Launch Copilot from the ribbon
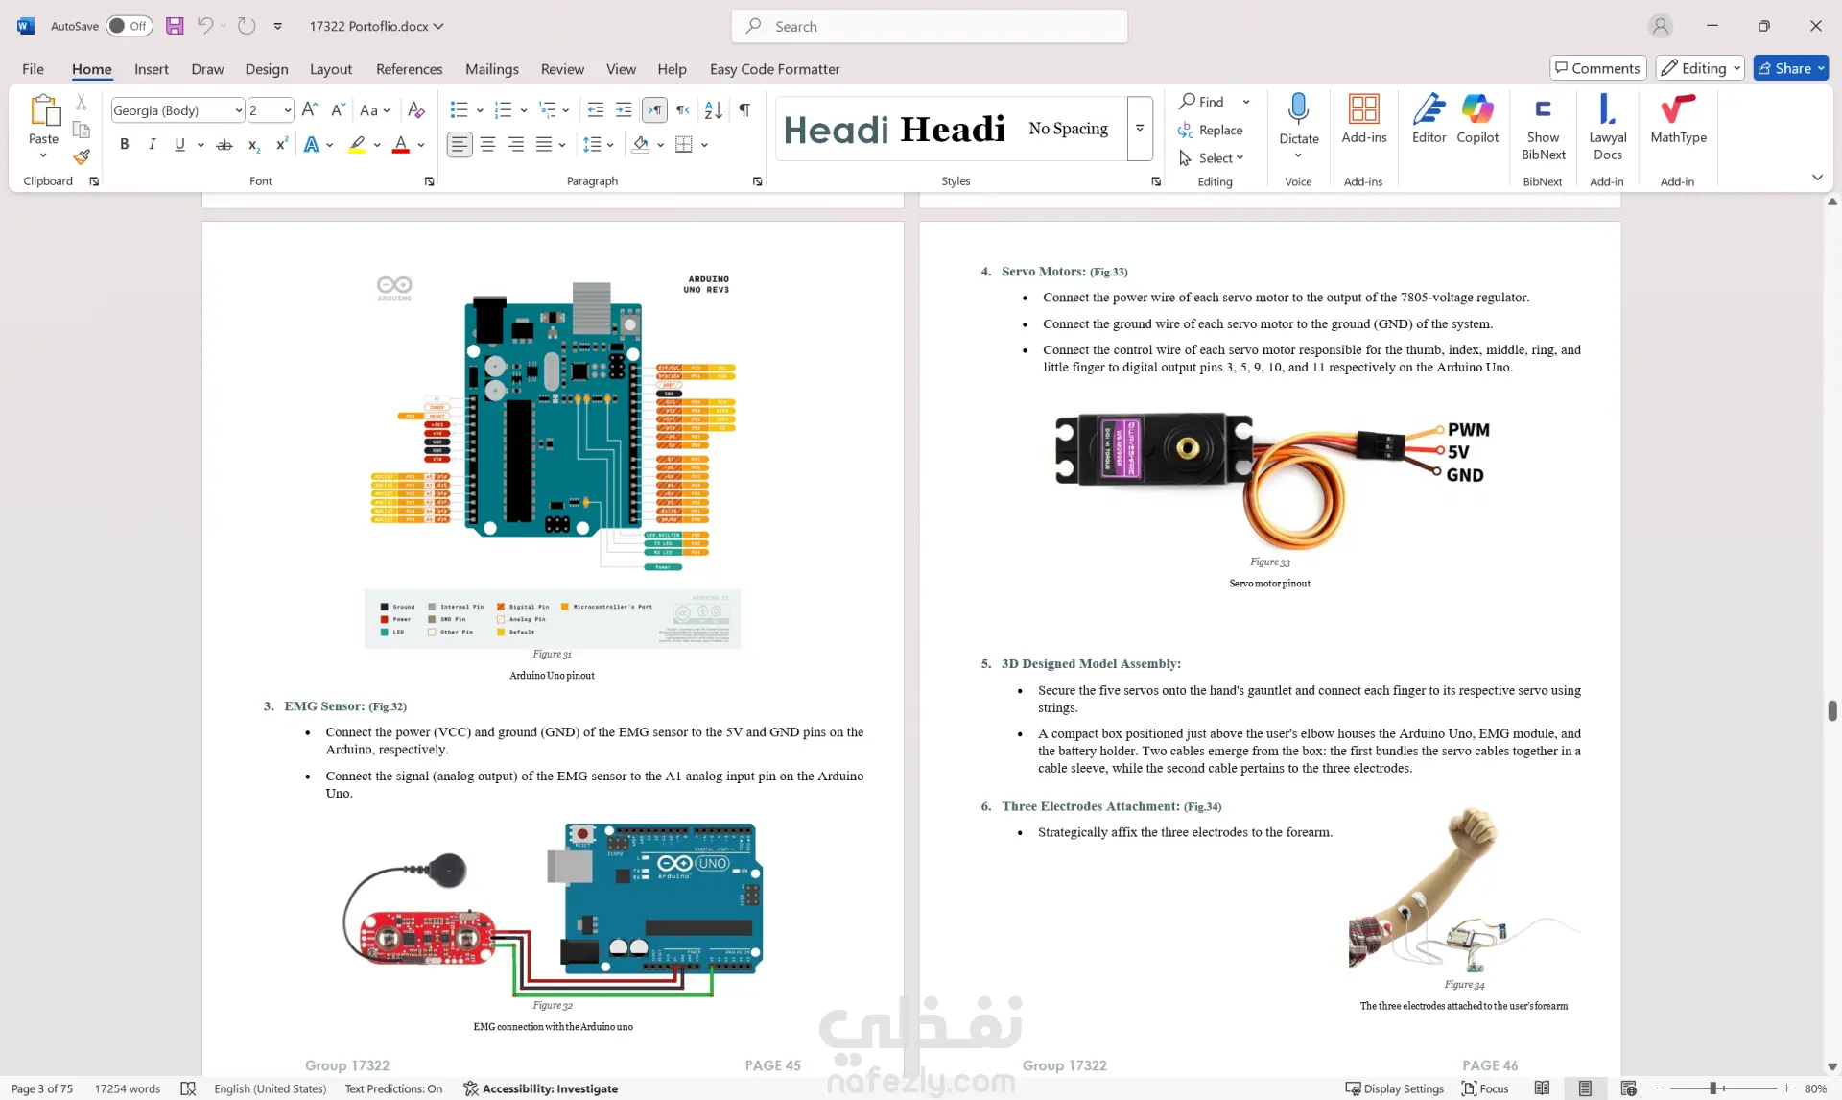Viewport: 1842px width, 1100px height. point(1477,119)
